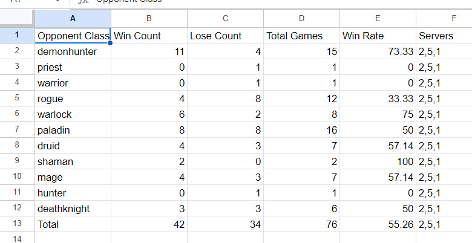Click the deathknight cell
This screenshot has width=472, height=243.
[73, 209]
